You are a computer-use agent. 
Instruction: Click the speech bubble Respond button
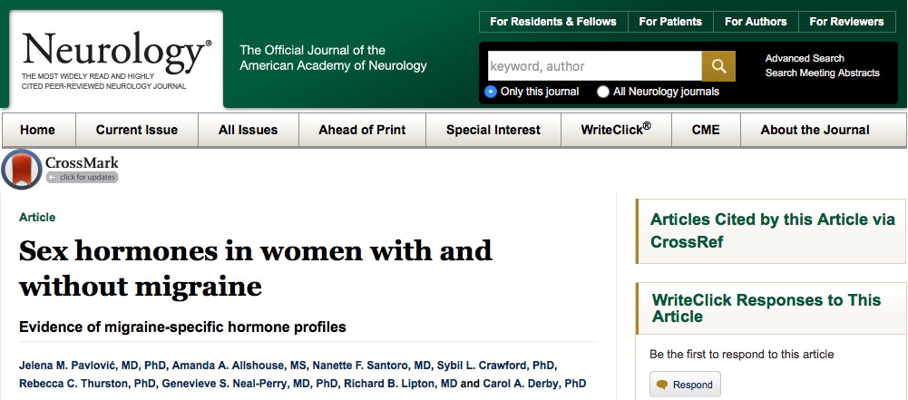(685, 385)
